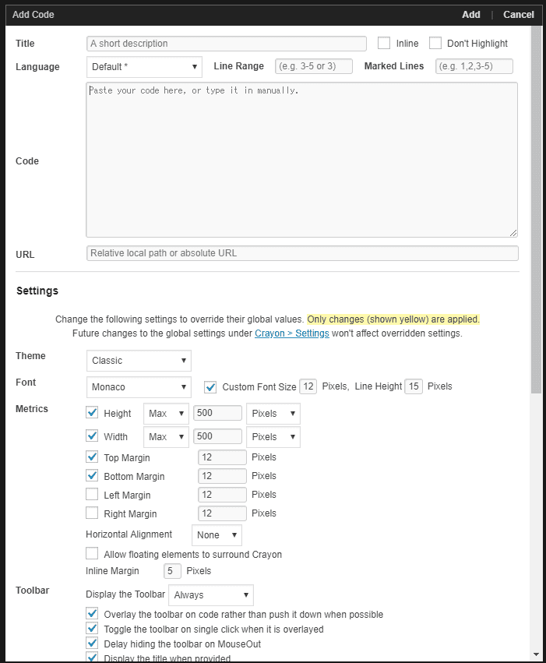Click the Left Margin value field
This screenshot has height=663, width=546.
click(222, 495)
